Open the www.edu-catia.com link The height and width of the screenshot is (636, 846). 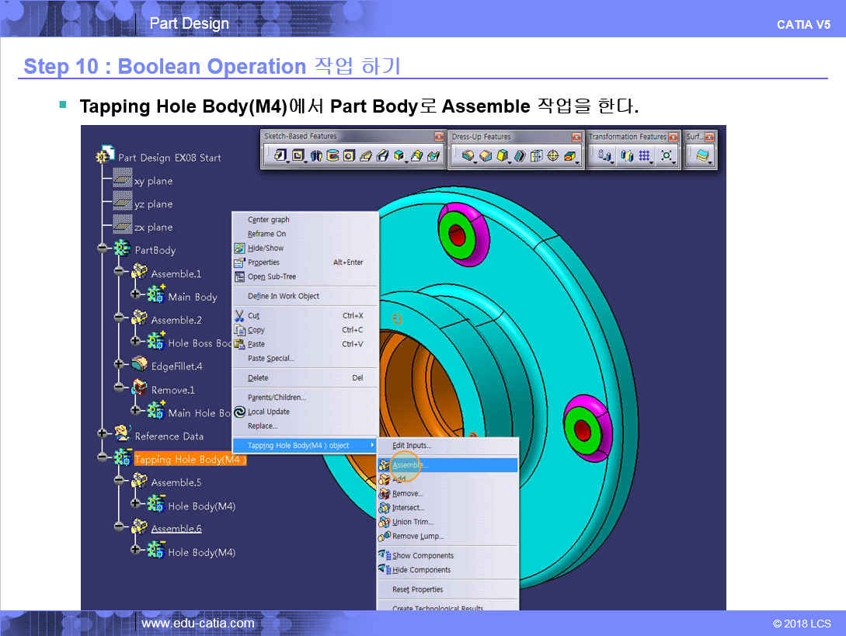(197, 623)
